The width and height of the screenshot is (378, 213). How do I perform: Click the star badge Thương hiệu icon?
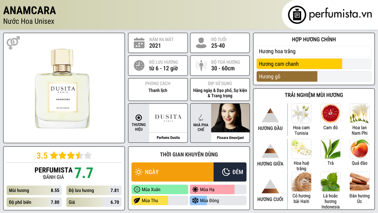[139, 118]
